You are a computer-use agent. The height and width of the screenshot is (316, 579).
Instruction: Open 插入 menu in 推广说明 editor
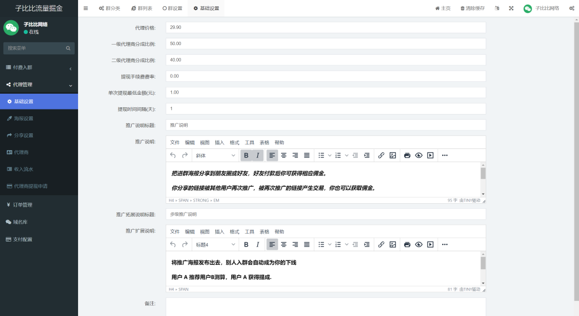coord(219,143)
